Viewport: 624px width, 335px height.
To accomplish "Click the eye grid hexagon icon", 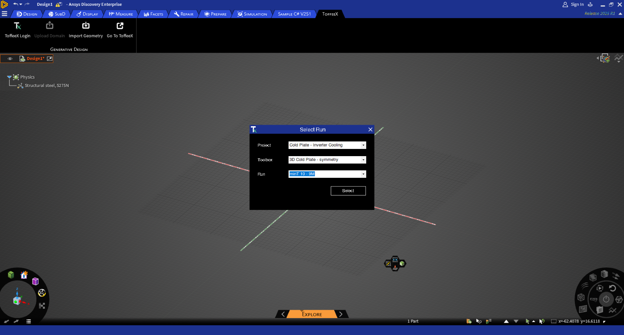I will tap(395, 260).
